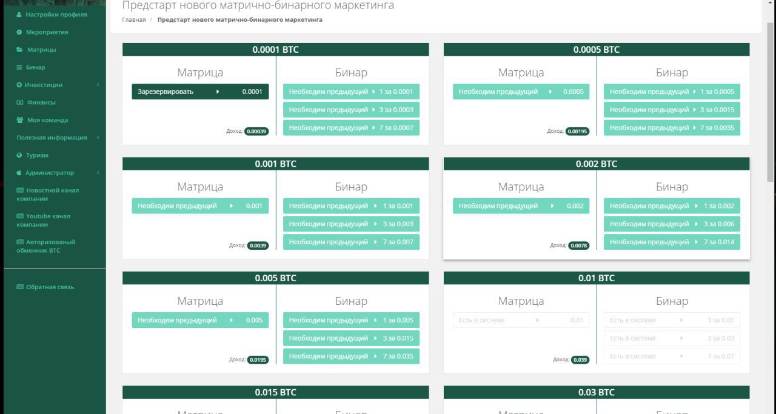Click binar button 1 за 0.001
The width and height of the screenshot is (776, 414).
click(x=351, y=206)
